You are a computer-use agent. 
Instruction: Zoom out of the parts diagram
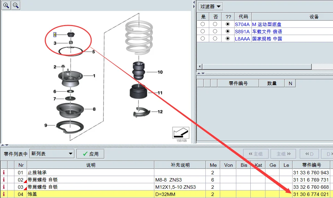(16, 5)
